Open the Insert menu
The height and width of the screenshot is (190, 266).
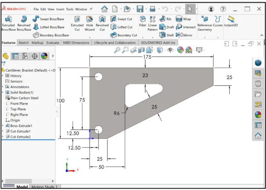60,9
